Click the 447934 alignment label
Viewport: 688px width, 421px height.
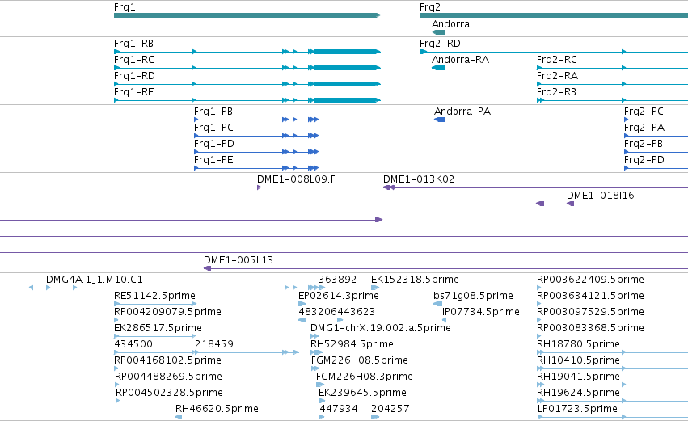(x=339, y=409)
